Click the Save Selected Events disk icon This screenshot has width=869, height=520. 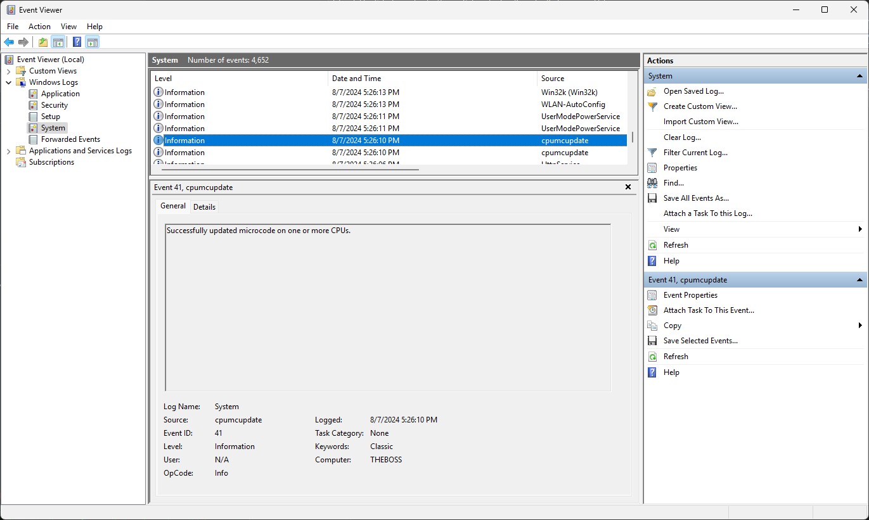point(652,341)
